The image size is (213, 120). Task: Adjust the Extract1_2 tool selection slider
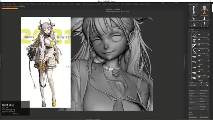[x=198, y=4]
